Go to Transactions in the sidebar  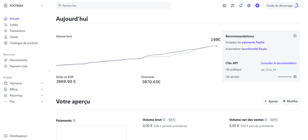click(x=17, y=31)
